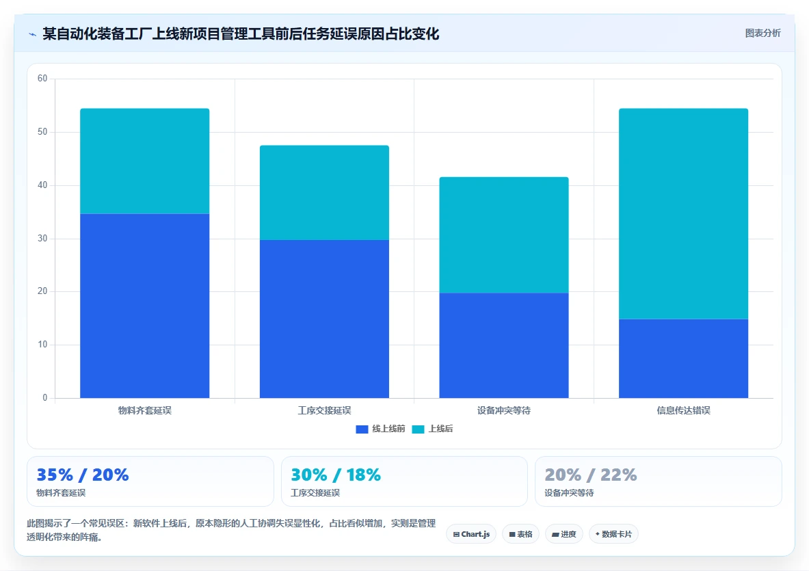
Task: Click the 35% / 20% value in the 物料齐套延误 card
Action: [83, 475]
